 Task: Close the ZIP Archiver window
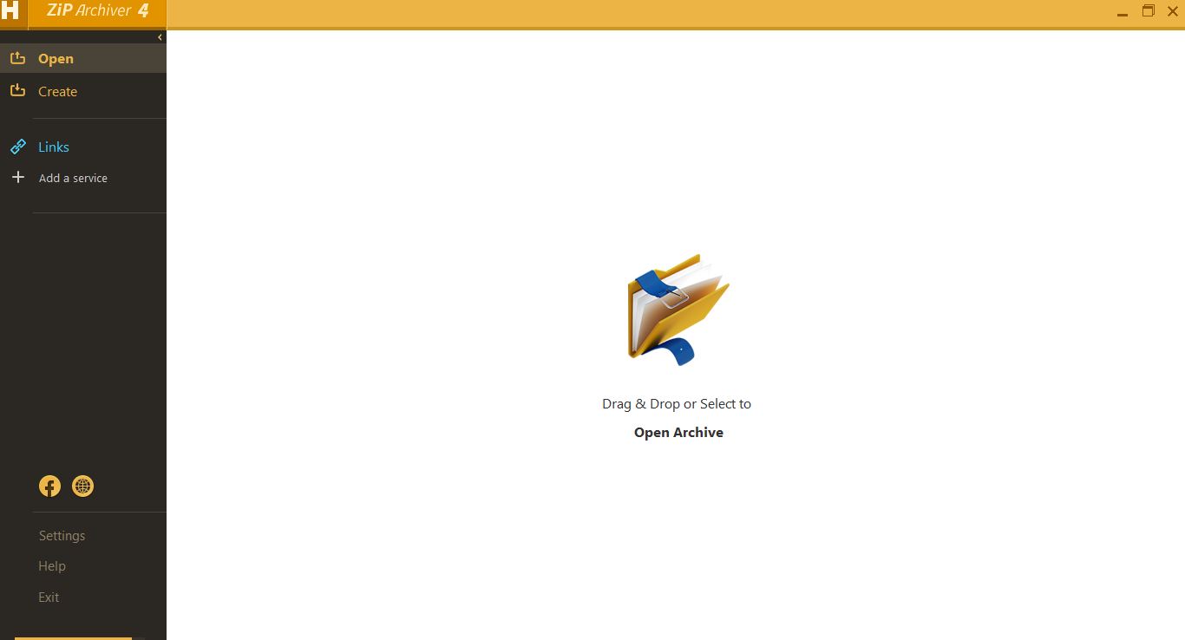(x=1173, y=11)
